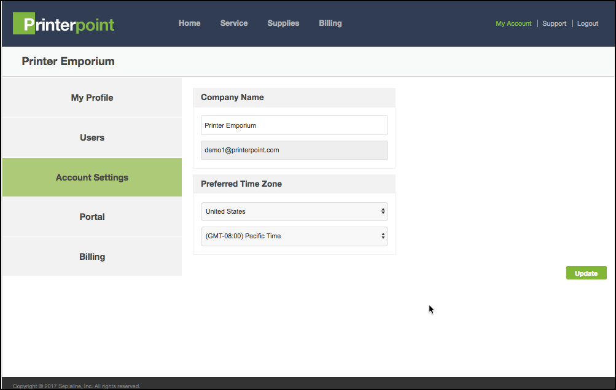Open the Support link
This screenshot has width=616, height=390.
click(x=554, y=24)
